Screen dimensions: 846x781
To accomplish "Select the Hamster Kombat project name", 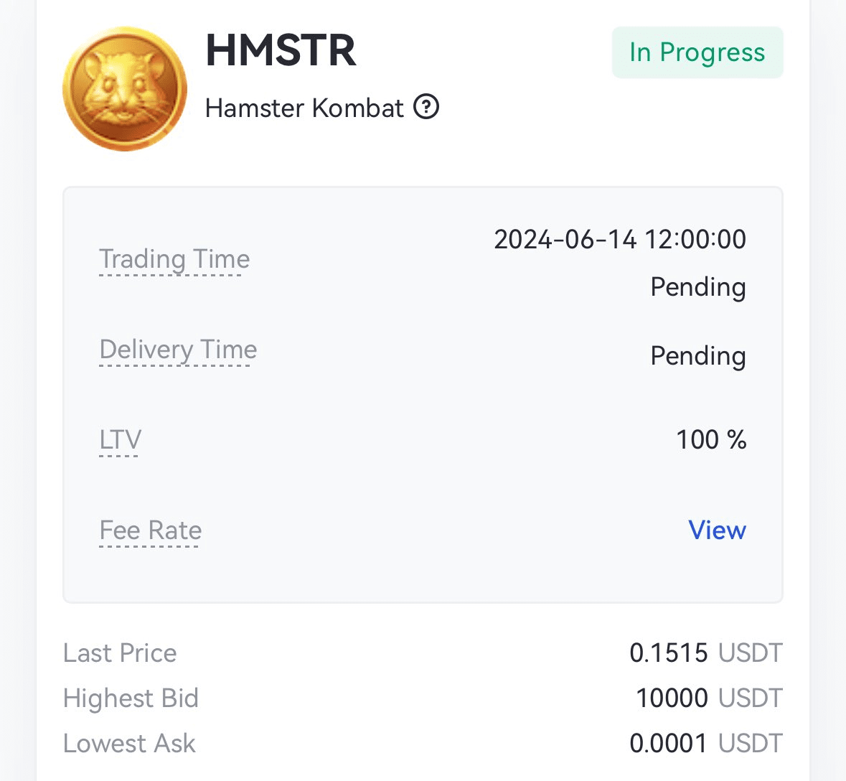I will click(304, 108).
